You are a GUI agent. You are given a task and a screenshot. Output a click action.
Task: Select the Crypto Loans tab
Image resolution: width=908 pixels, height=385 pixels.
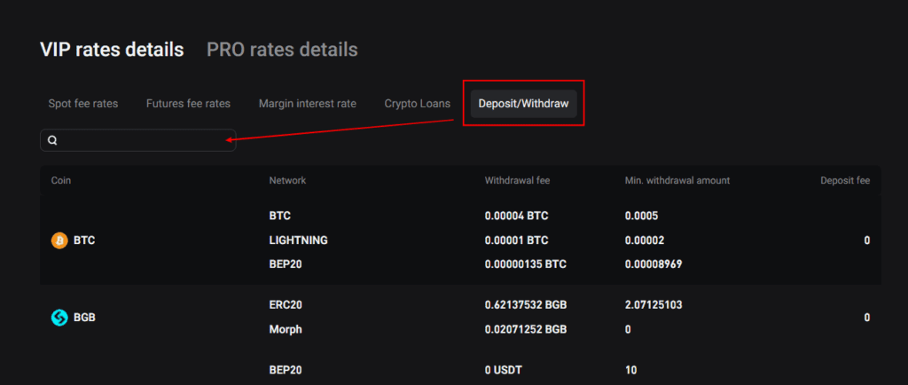tap(417, 104)
